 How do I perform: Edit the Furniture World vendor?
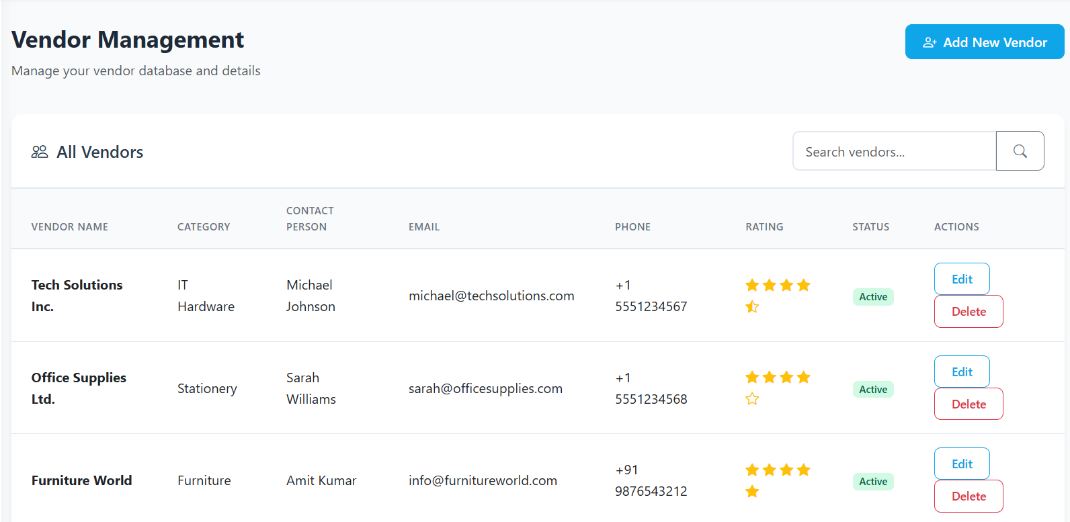pos(962,464)
